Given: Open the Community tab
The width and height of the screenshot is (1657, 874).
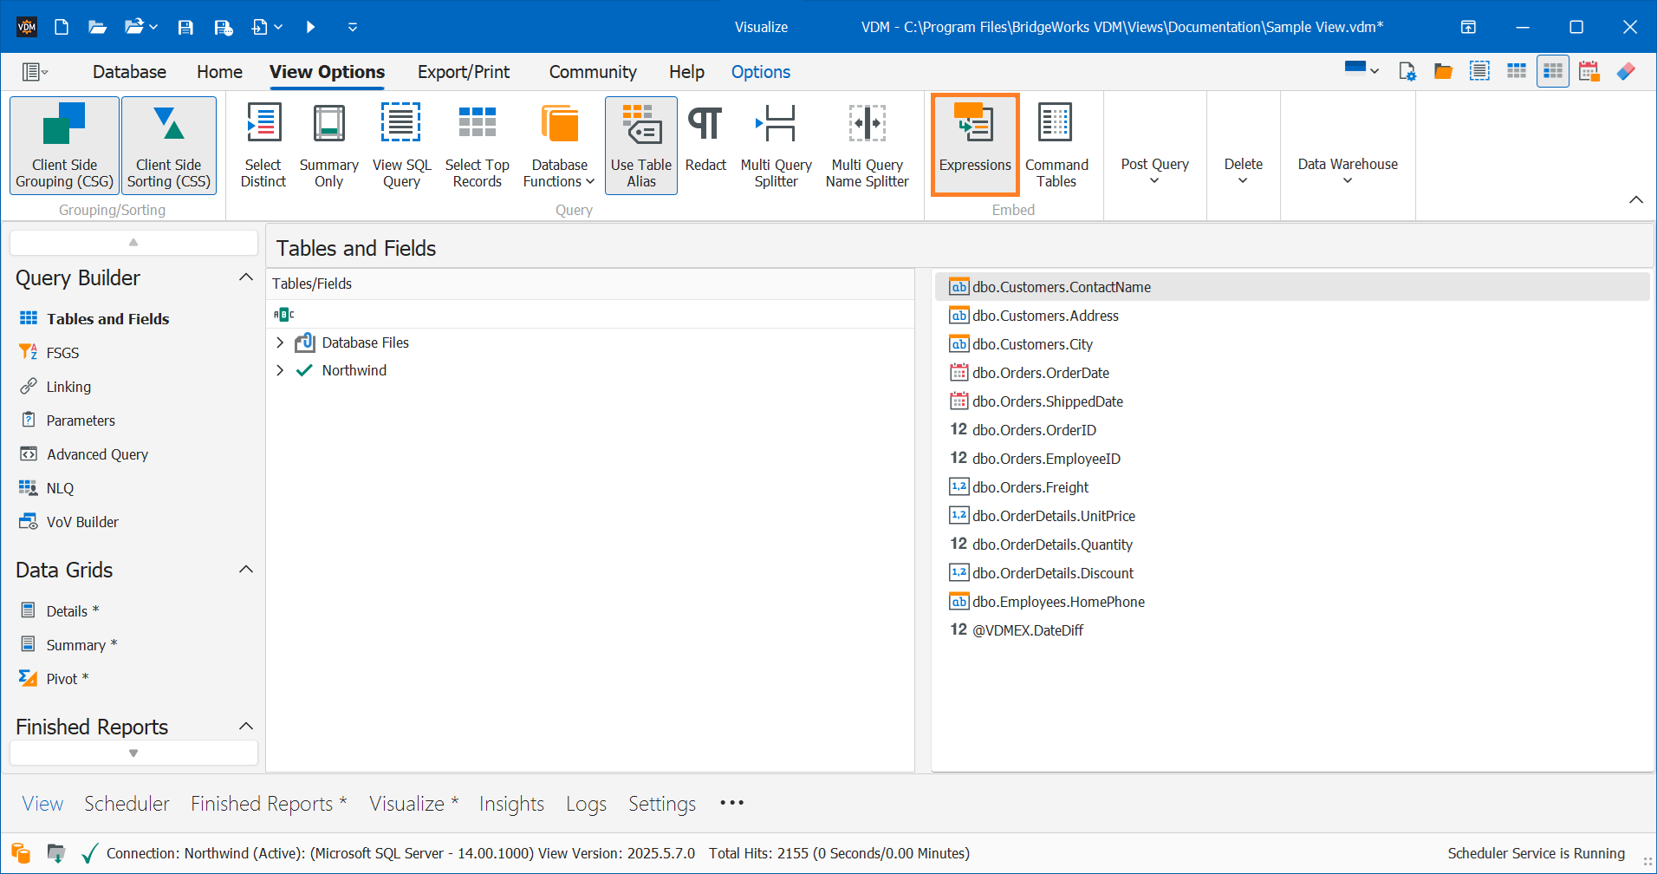Looking at the screenshot, I should pos(593,72).
